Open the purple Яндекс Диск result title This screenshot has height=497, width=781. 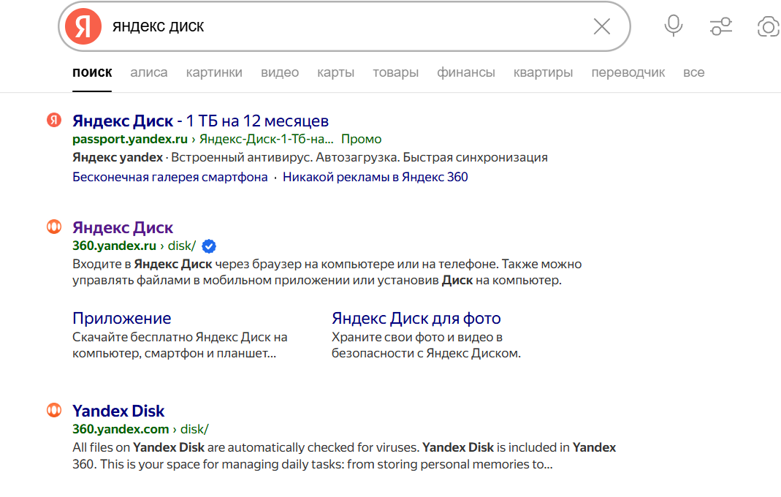[x=123, y=228]
